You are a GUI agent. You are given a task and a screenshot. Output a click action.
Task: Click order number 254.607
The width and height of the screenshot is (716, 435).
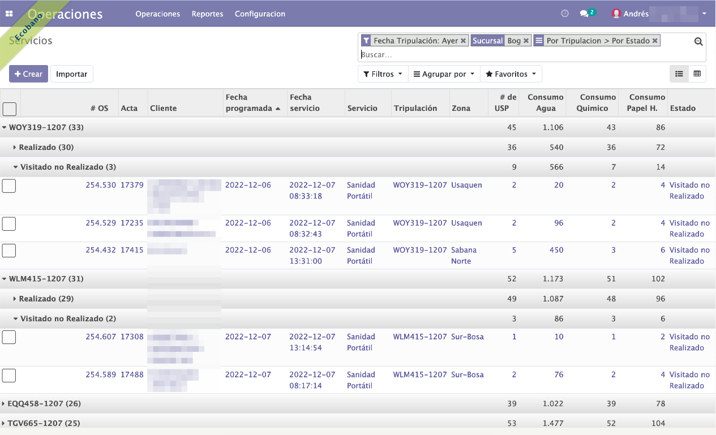101,337
